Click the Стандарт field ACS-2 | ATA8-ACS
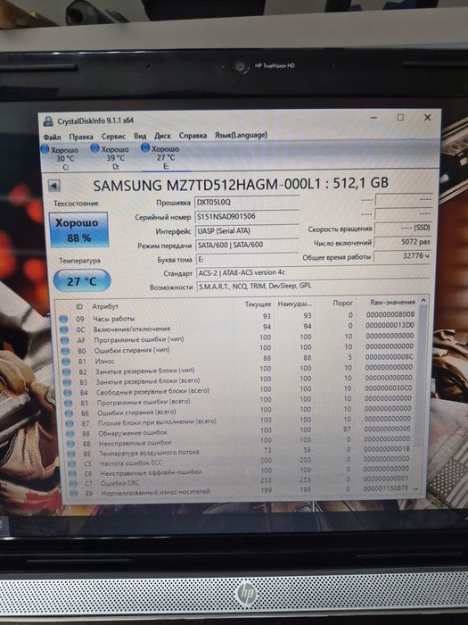468x625 pixels. [313, 272]
